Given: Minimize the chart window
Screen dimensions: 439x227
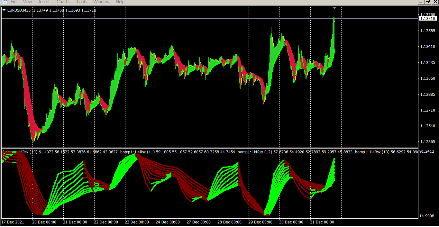Looking at the screenshot, I should (x=420, y=2).
